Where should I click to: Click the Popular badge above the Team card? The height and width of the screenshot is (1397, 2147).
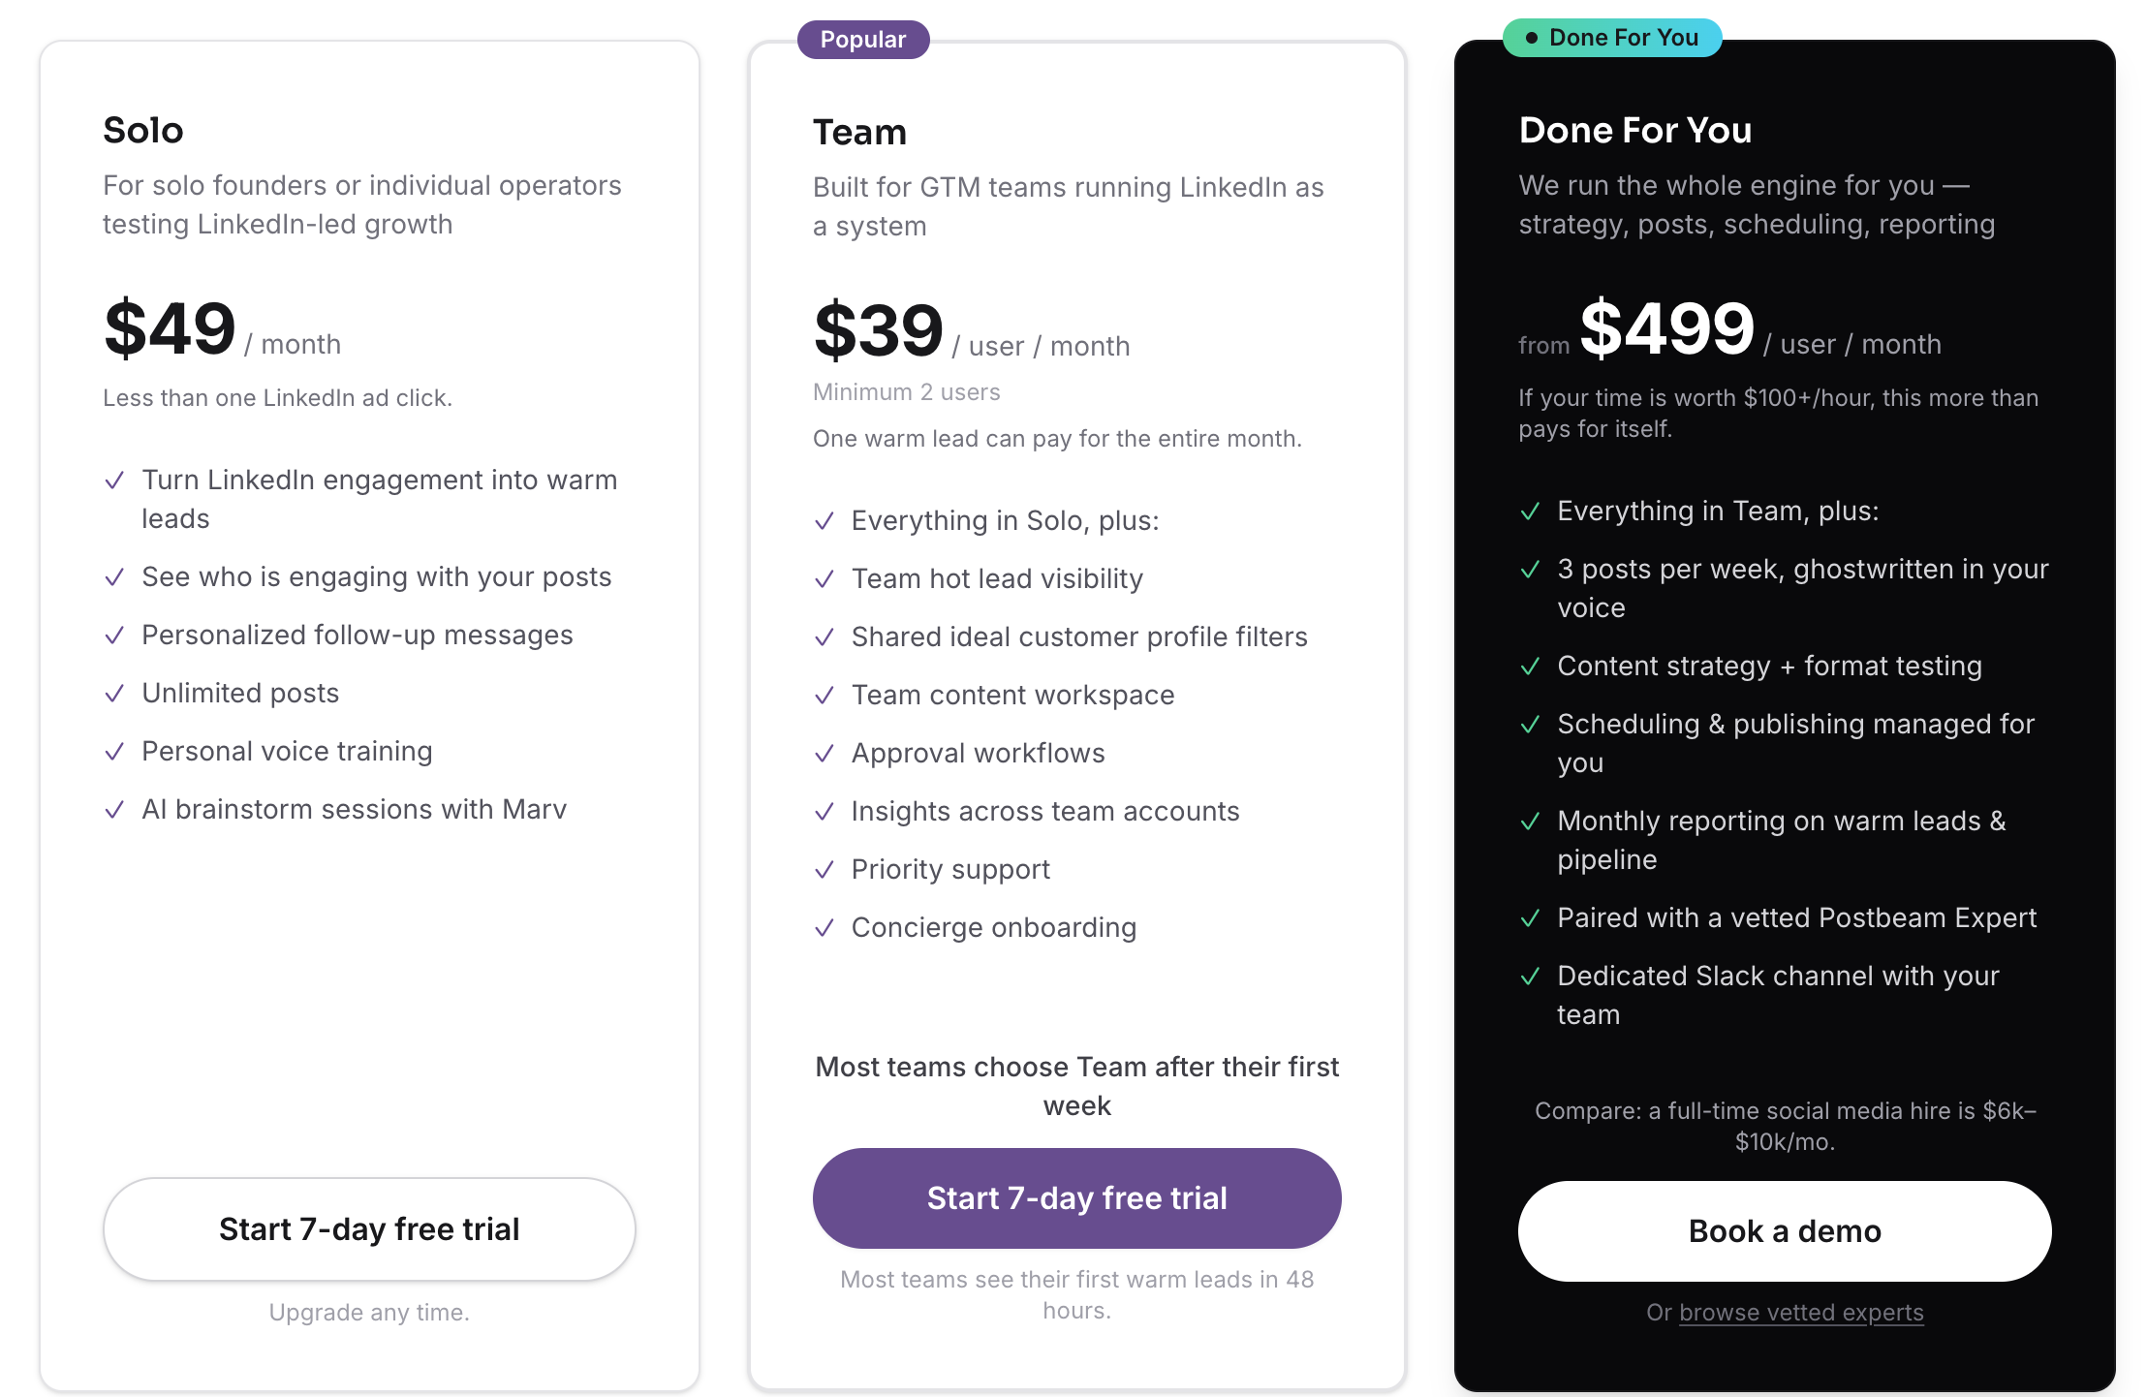pyautogui.click(x=862, y=39)
